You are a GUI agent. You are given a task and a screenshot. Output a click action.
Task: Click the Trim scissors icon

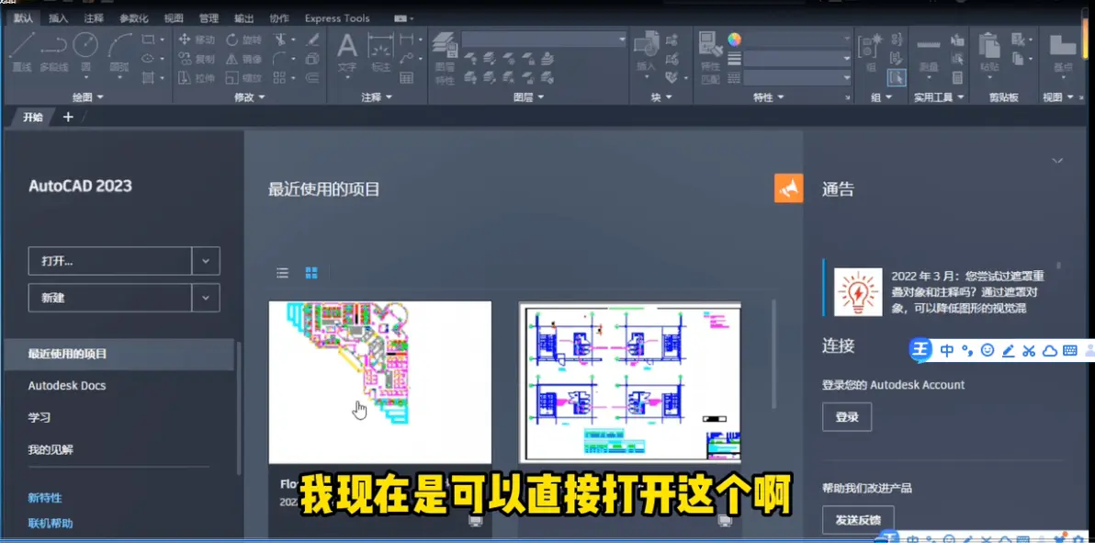tap(280, 40)
